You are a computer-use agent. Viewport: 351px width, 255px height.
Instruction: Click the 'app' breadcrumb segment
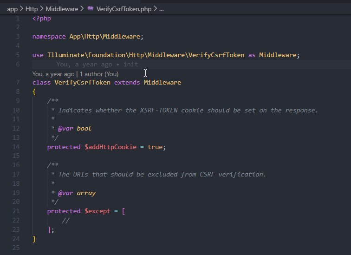[x=12, y=9]
